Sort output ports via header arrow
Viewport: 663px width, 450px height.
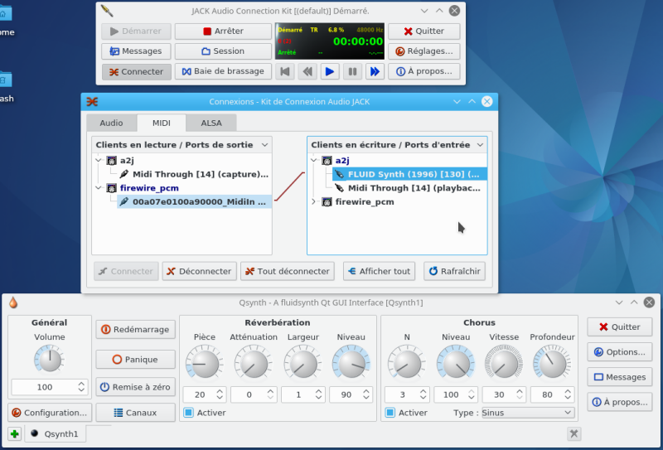click(264, 145)
